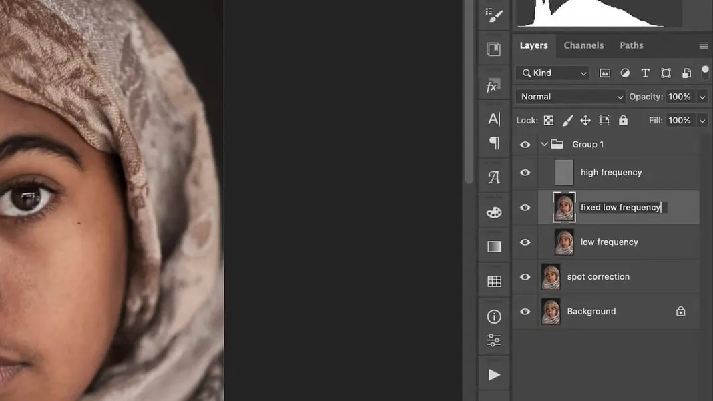Collapse Group 1 with its chevron
This screenshot has height=401, width=713.
(x=544, y=145)
